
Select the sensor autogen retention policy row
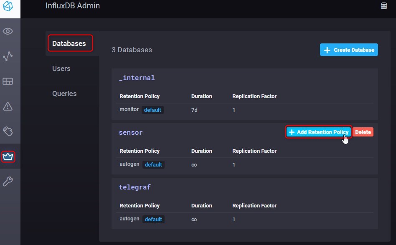(129, 164)
